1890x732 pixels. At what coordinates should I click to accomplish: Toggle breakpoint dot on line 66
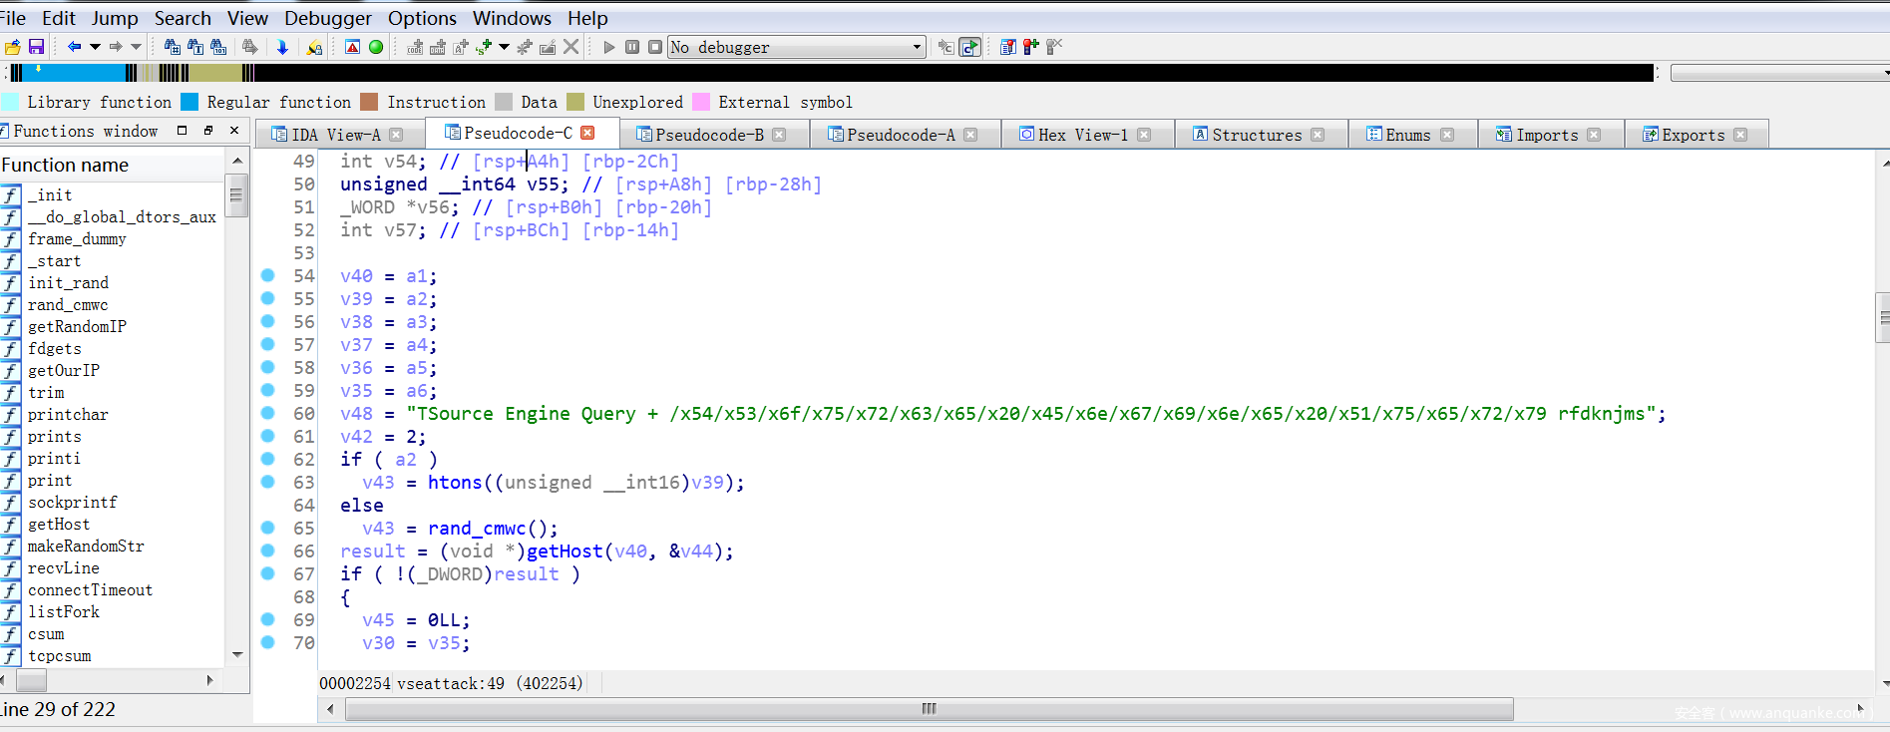268,550
